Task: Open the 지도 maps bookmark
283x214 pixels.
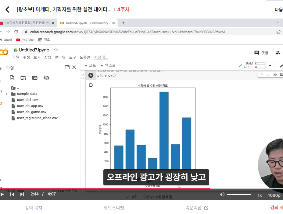Action: click(44, 40)
